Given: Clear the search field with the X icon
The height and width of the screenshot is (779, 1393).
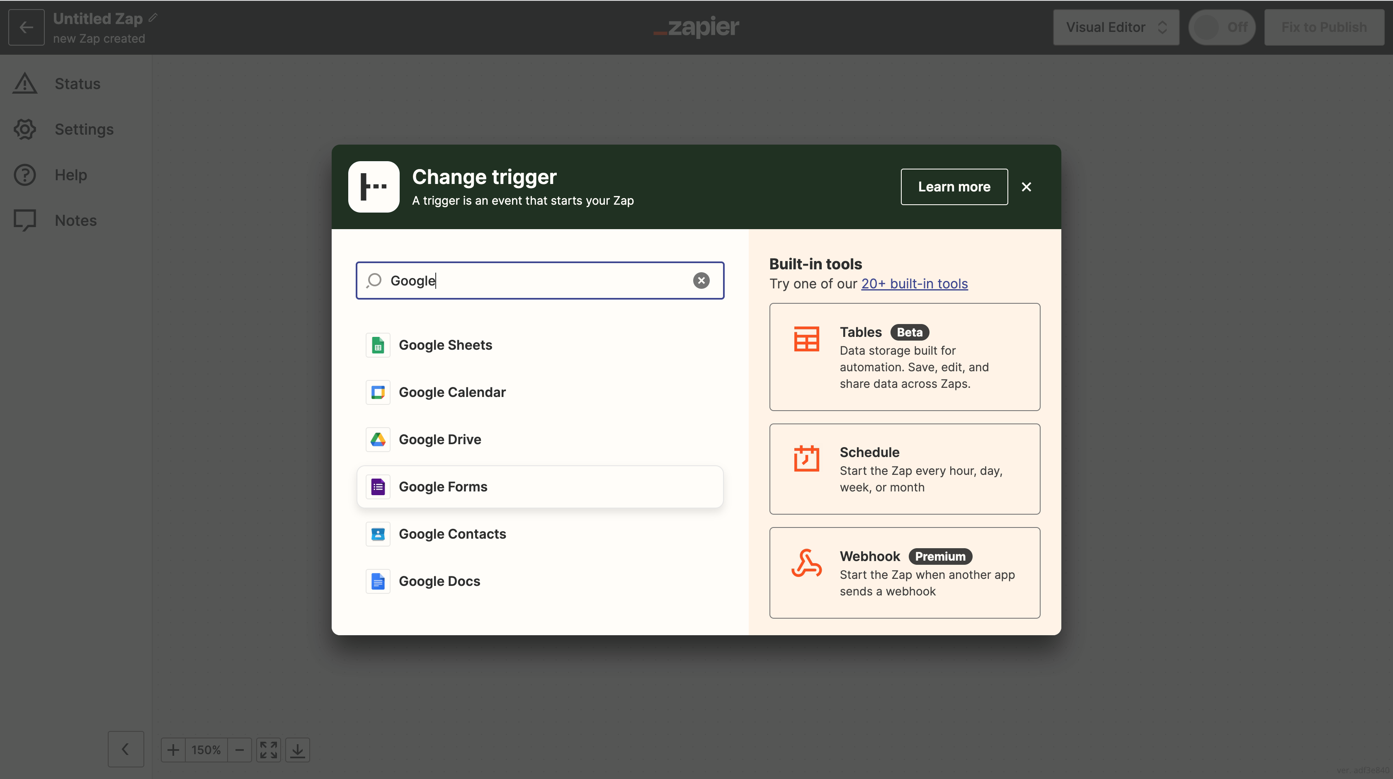Looking at the screenshot, I should (701, 280).
